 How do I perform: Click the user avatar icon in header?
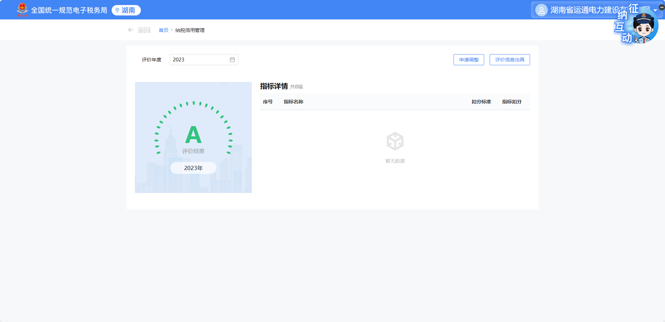pos(541,10)
